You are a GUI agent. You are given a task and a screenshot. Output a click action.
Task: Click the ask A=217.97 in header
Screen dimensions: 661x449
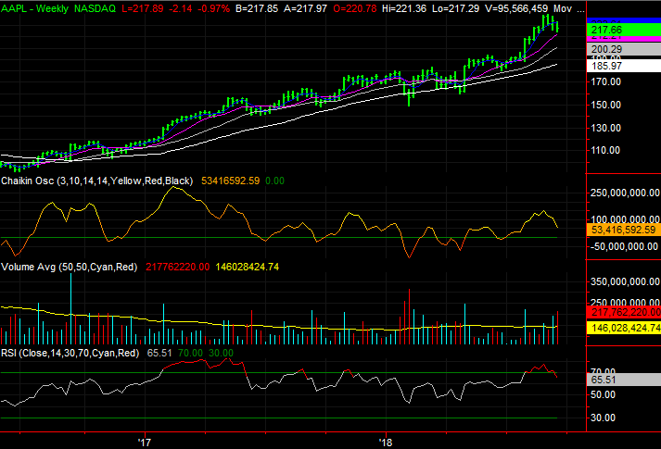click(x=305, y=8)
